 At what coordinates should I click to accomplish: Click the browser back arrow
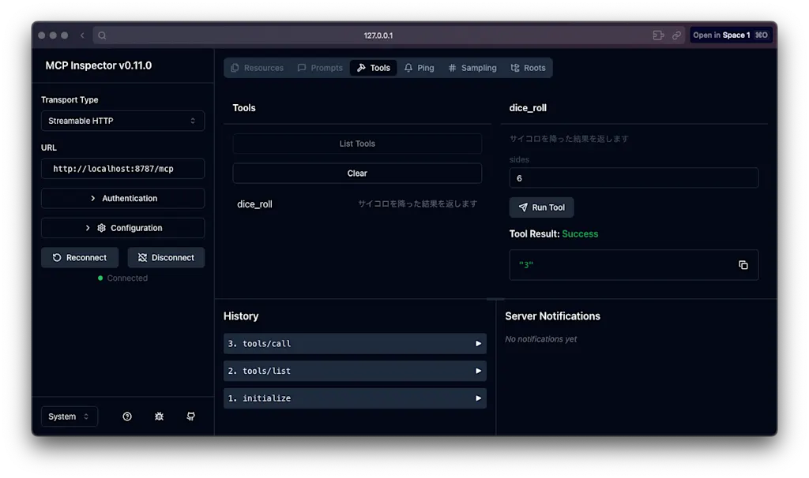[82, 35]
